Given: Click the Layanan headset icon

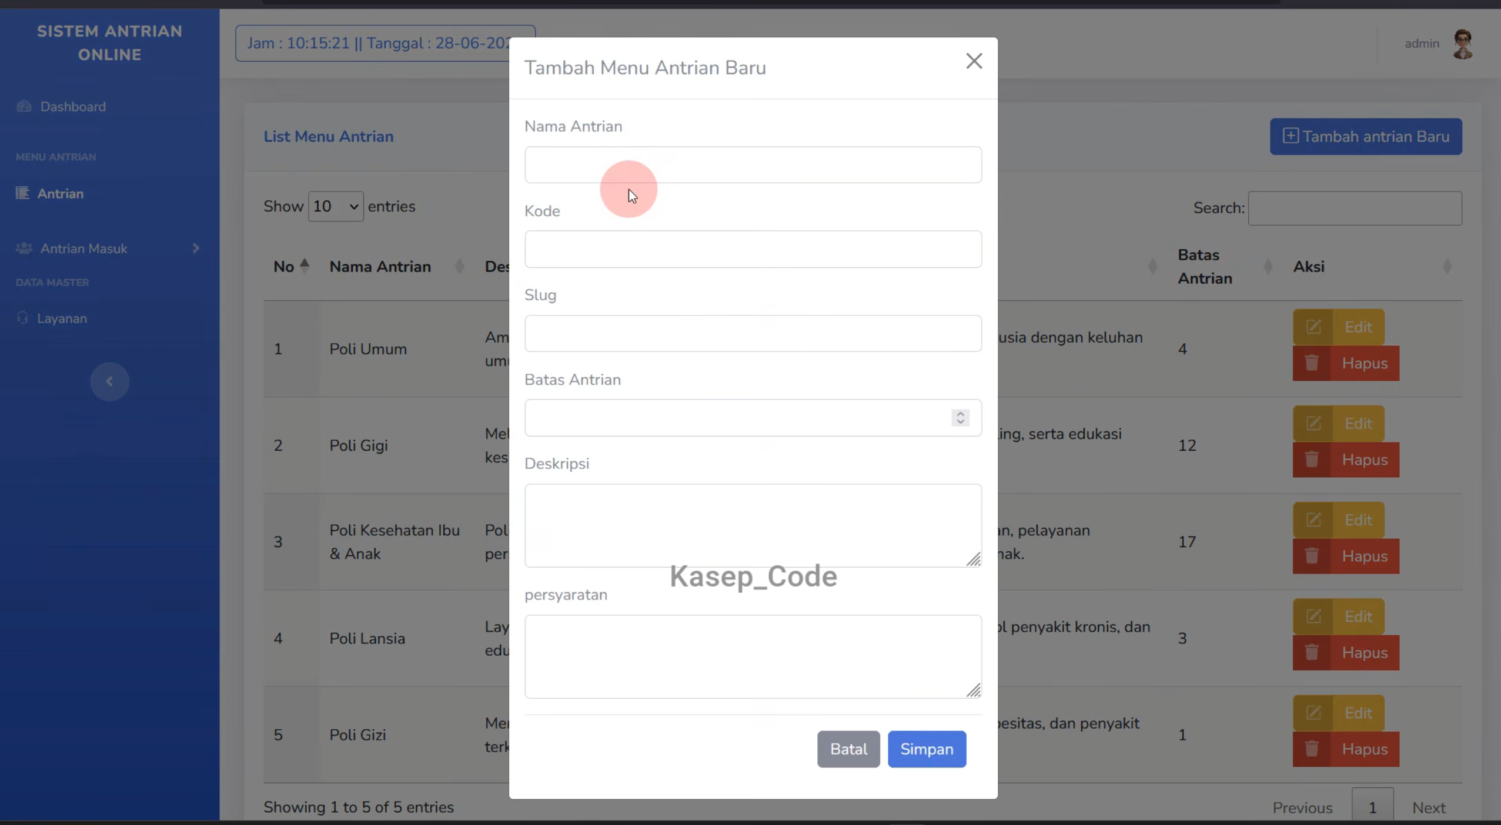Looking at the screenshot, I should [22, 318].
